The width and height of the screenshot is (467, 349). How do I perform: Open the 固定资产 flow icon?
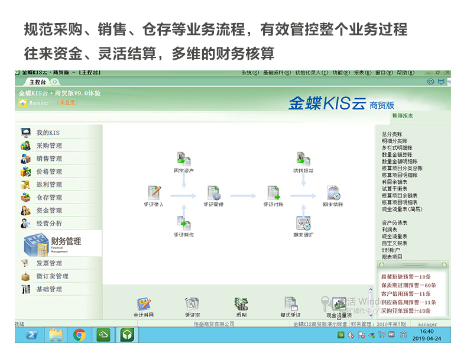184,163
